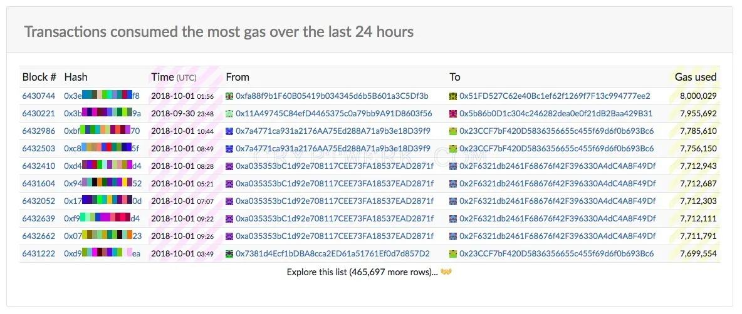Click identicon next to To address 0x51FD527C62e4...
742x314 pixels.
click(x=453, y=96)
